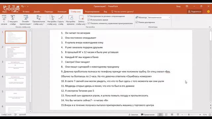Viewport: 212px width, 119px height.
Task: Open Файл tab
Action: [x=5, y=12]
